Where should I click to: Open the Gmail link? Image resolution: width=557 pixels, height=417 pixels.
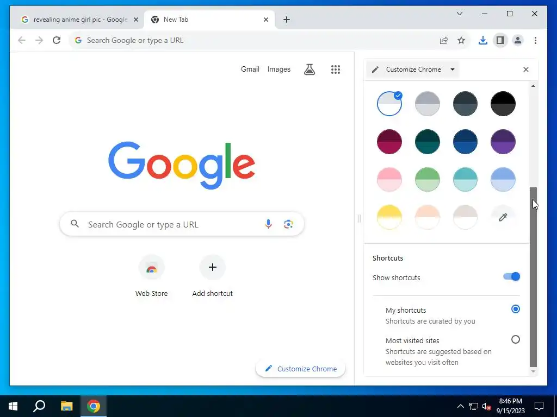point(250,69)
